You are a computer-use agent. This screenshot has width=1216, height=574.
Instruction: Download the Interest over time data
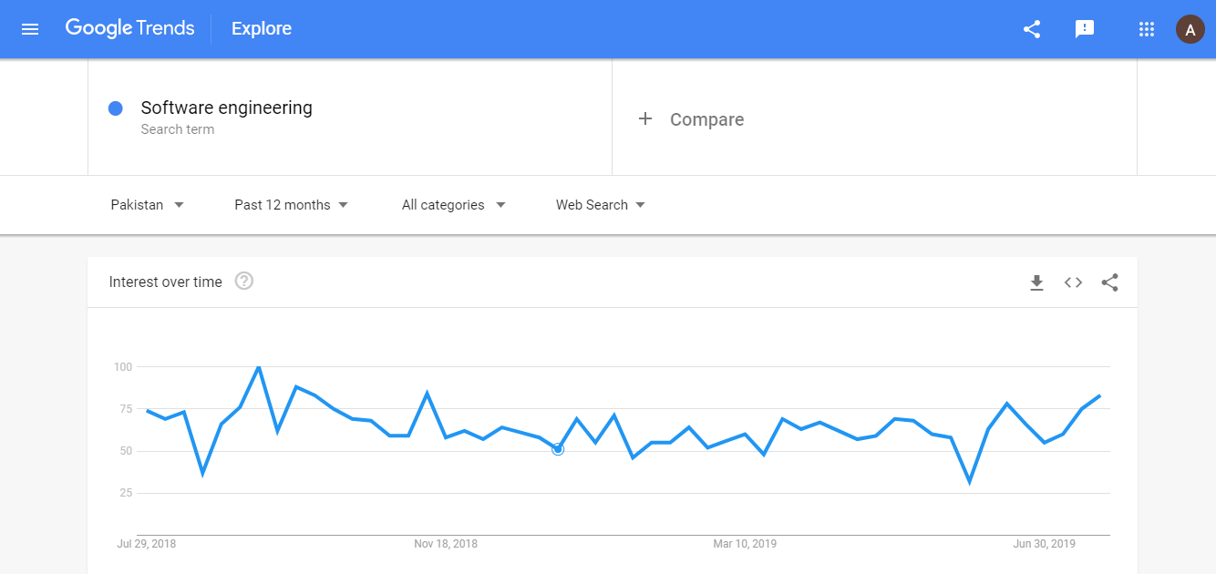click(1036, 282)
